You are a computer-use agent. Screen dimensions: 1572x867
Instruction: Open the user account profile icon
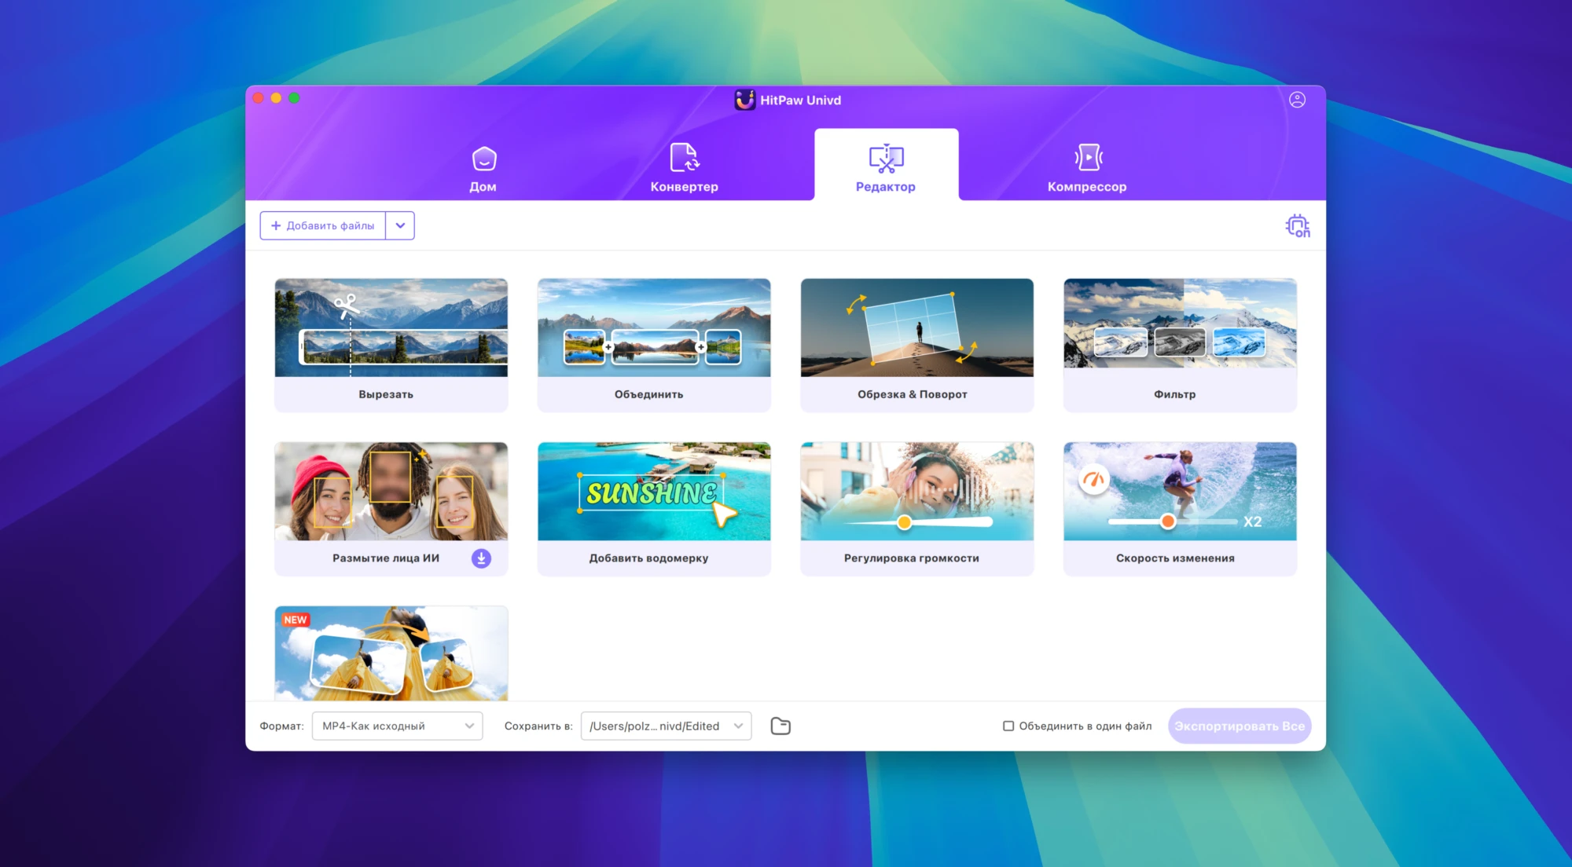1297,100
